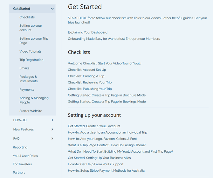Open Setting up your Trip Page sidebar item
213x178 pixels.
pos(34,41)
